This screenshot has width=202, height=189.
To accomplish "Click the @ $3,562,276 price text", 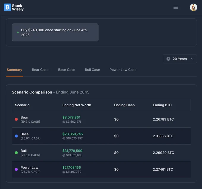I will tap(72, 122).
